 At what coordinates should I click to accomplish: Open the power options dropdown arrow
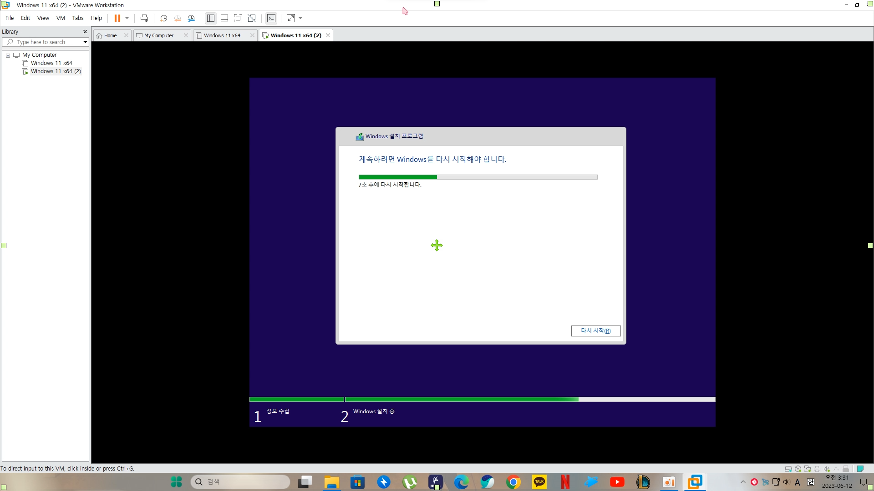pyautogui.click(x=127, y=18)
